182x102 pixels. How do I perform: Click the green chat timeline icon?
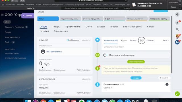(x=97, y=55)
